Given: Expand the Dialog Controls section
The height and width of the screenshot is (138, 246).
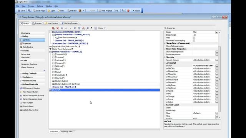Looking at the screenshot, I should 21,73.
